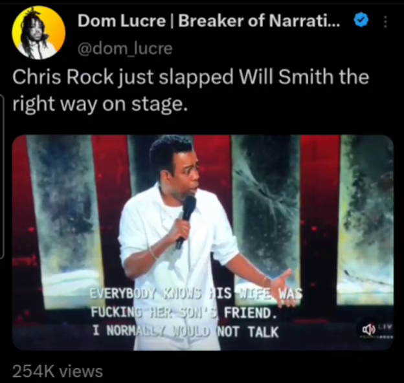
Task: Open the @dom_lucre handle link
Action: pos(125,49)
